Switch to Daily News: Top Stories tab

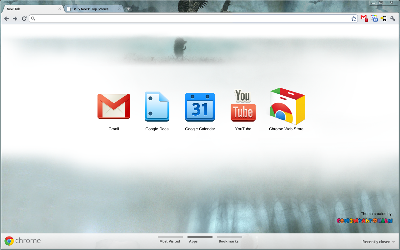click(x=93, y=9)
